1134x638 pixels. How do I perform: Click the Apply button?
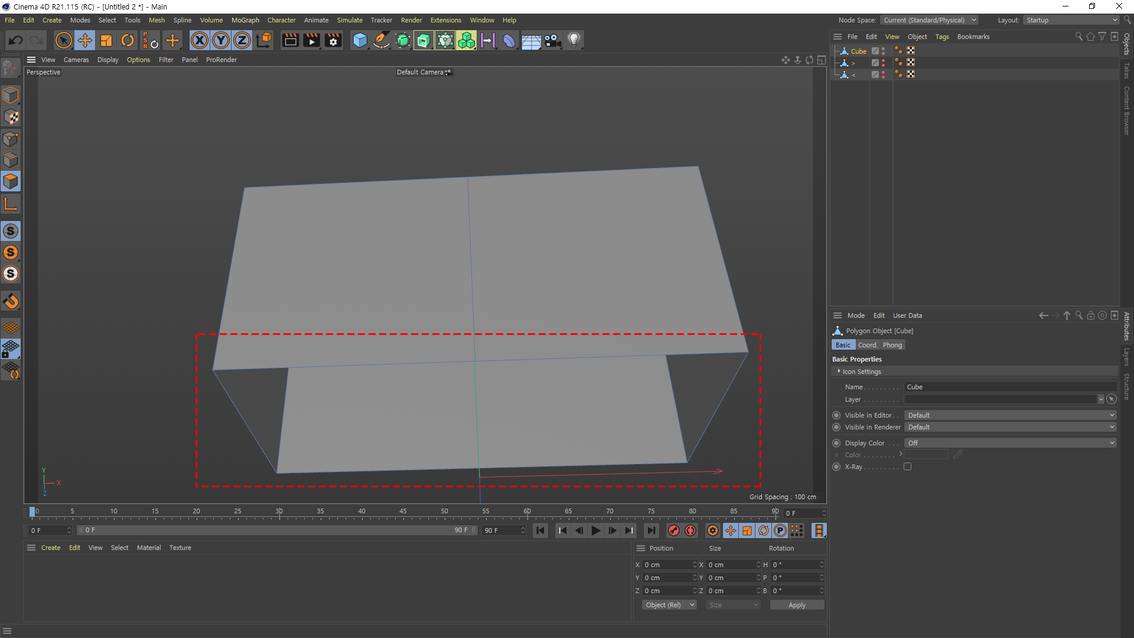tap(797, 605)
